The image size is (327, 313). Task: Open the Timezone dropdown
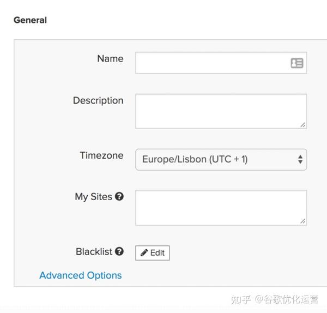[221, 160]
